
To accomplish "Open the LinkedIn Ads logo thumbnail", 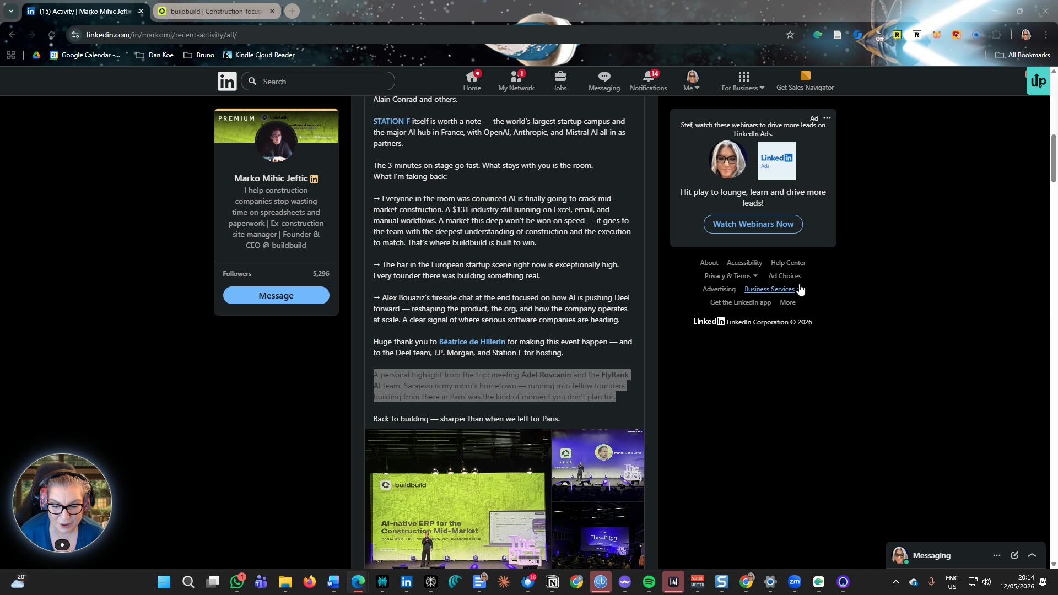I will [x=776, y=161].
